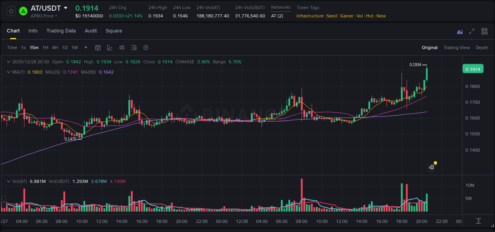Open chart settings hexagon icon
Viewport: 495px width, 232px height.
(146, 48)
